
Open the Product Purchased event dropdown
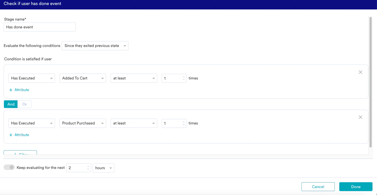point(83,123)
